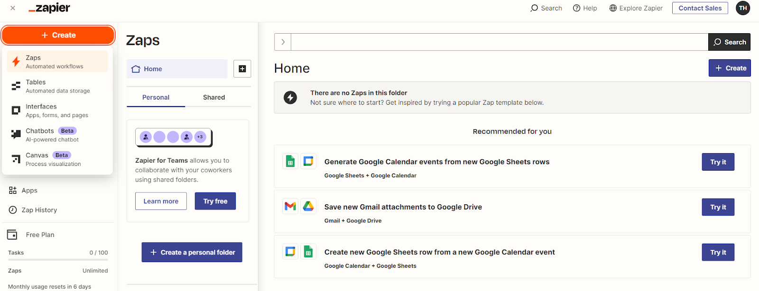
Task: Close the sidebar with the X icon
Action: point(13,8)
